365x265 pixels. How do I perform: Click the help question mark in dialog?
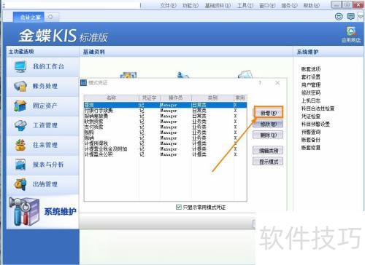coord(260,83)
